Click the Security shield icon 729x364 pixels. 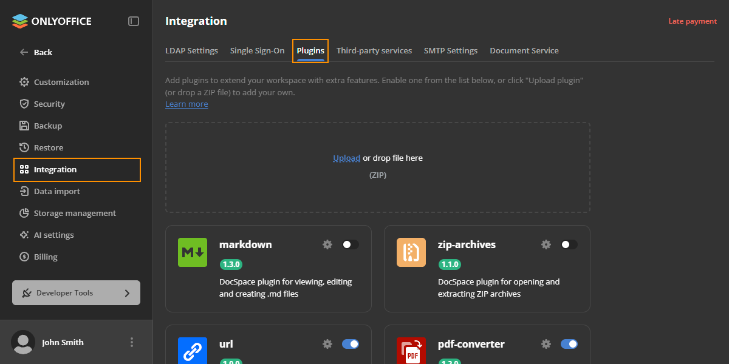pyautogui.click(x=24, y=104)
